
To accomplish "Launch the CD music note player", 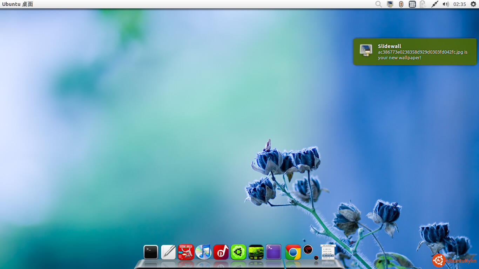I will [203, 252].
